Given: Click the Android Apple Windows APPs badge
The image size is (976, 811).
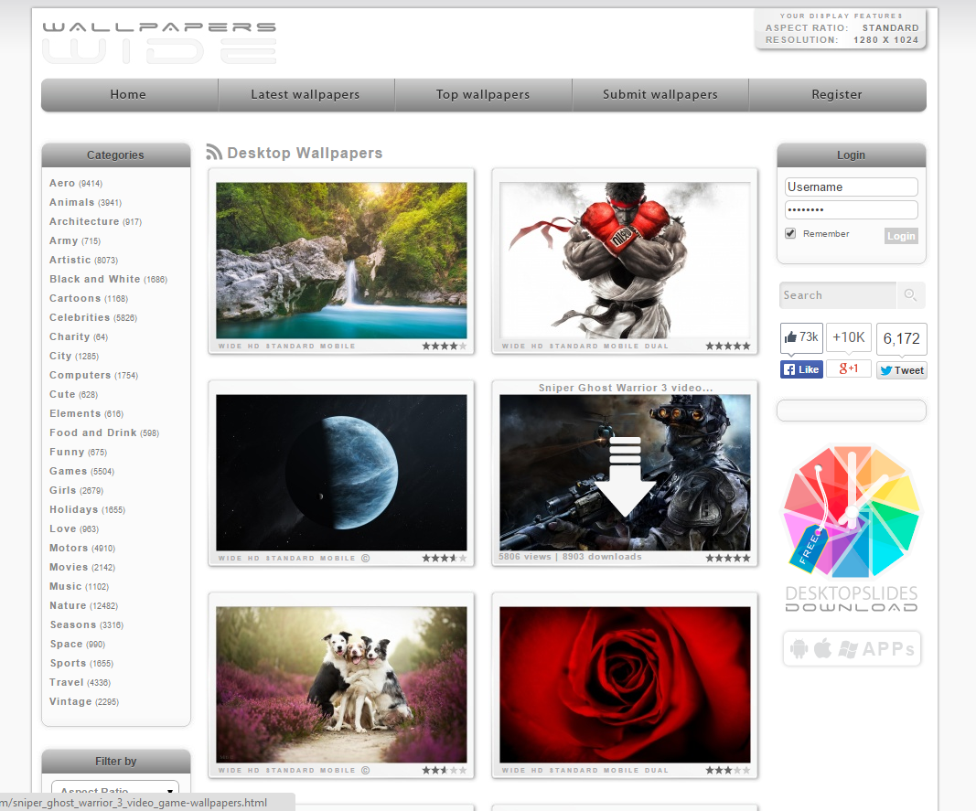Looking at the screenshot, I should [852, 649].
